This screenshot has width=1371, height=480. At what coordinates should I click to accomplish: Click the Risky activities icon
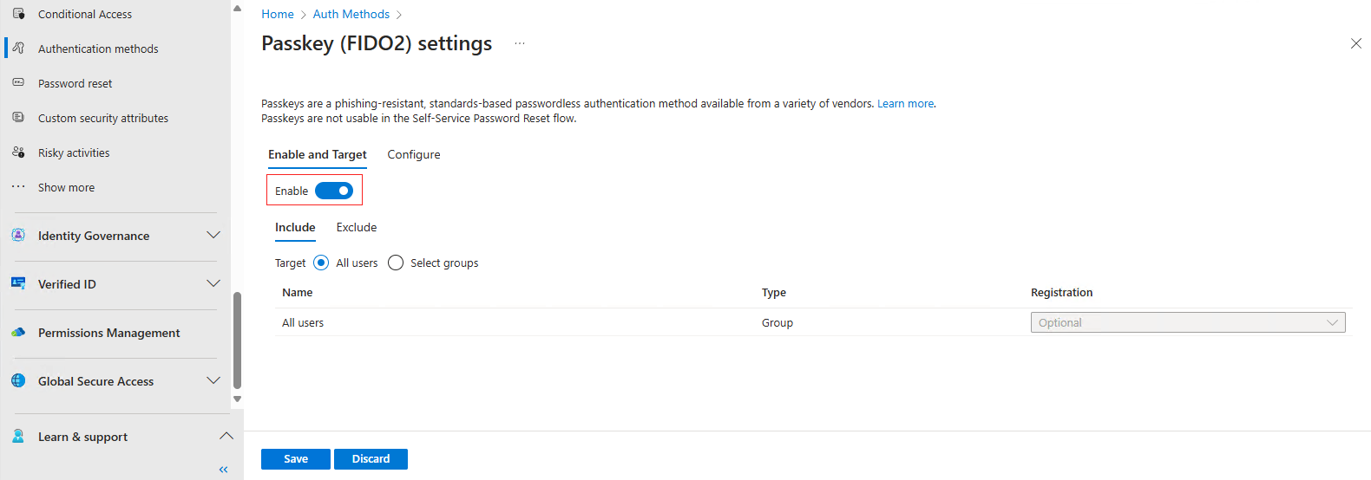18,152
